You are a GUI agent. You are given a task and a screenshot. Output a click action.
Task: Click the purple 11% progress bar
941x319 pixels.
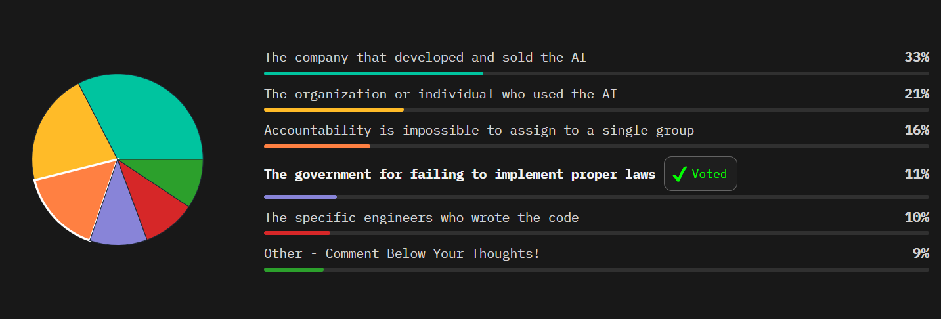(300, 196)
